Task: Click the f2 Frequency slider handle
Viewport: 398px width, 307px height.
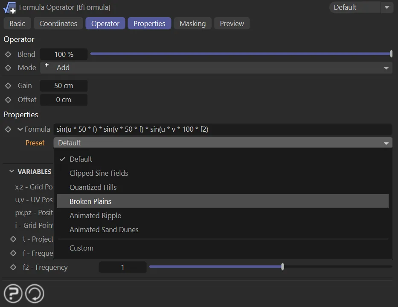Action: [282, 267]
